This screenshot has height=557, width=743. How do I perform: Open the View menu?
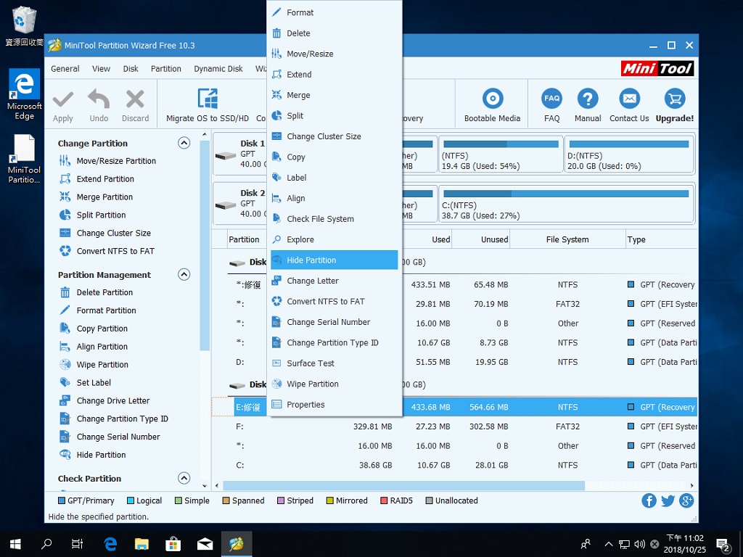[101, 69]
